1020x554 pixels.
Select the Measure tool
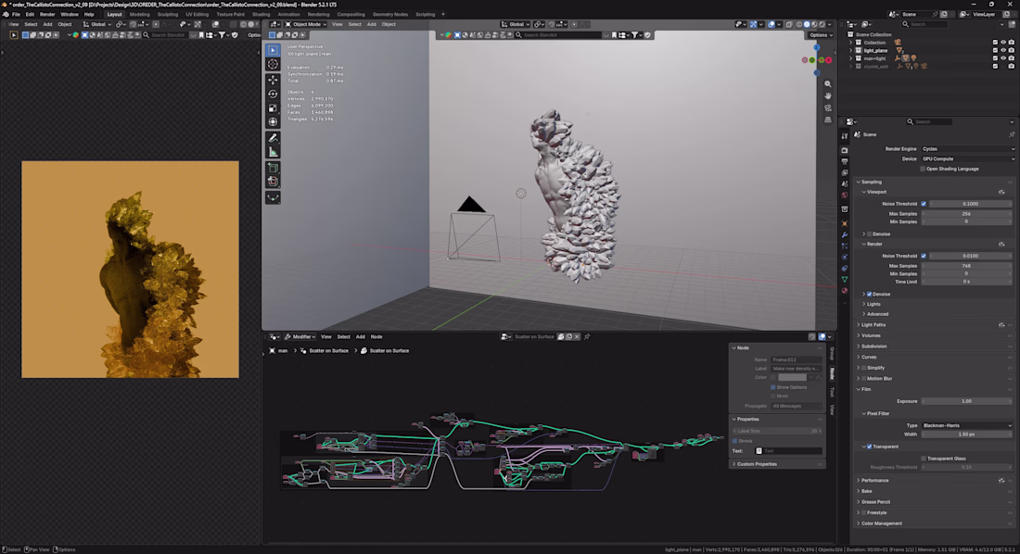[274, 152]
